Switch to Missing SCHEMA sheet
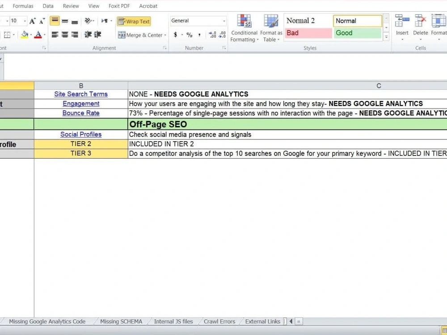The height and width of the screenshot is (335, 447). click(121, 322)
